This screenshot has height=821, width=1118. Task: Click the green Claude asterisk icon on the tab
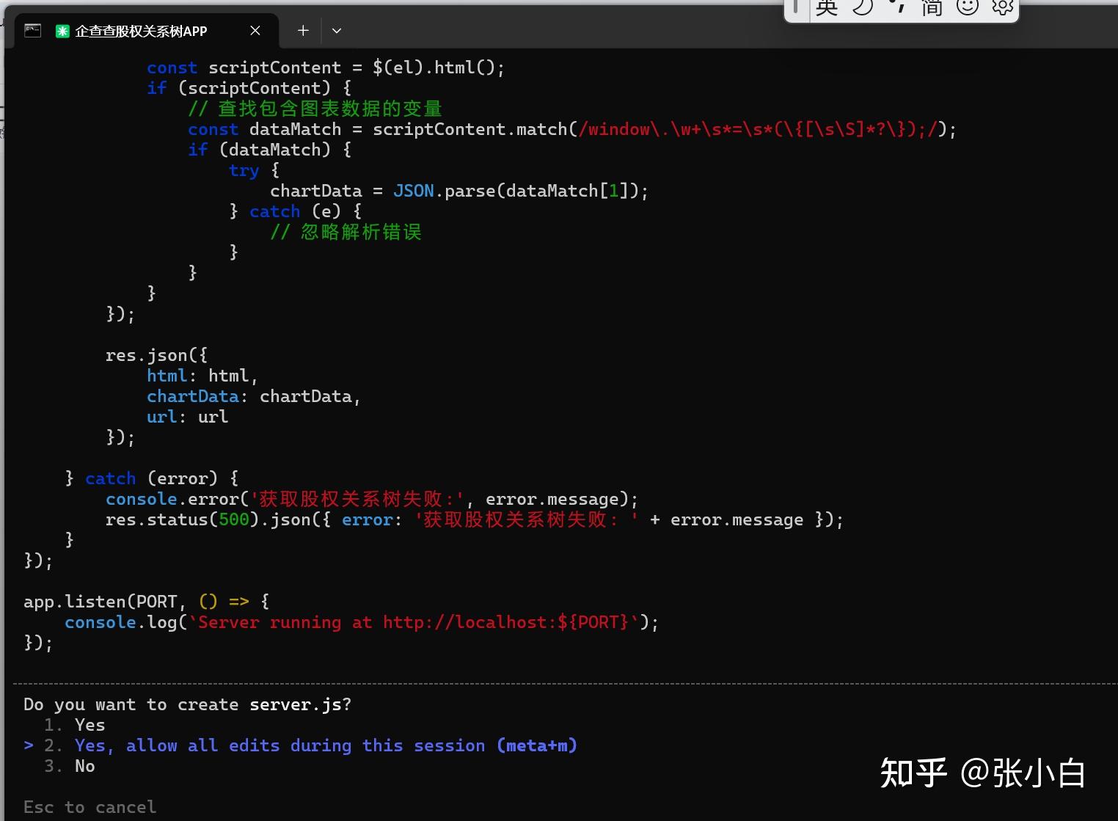coord(62,31)
